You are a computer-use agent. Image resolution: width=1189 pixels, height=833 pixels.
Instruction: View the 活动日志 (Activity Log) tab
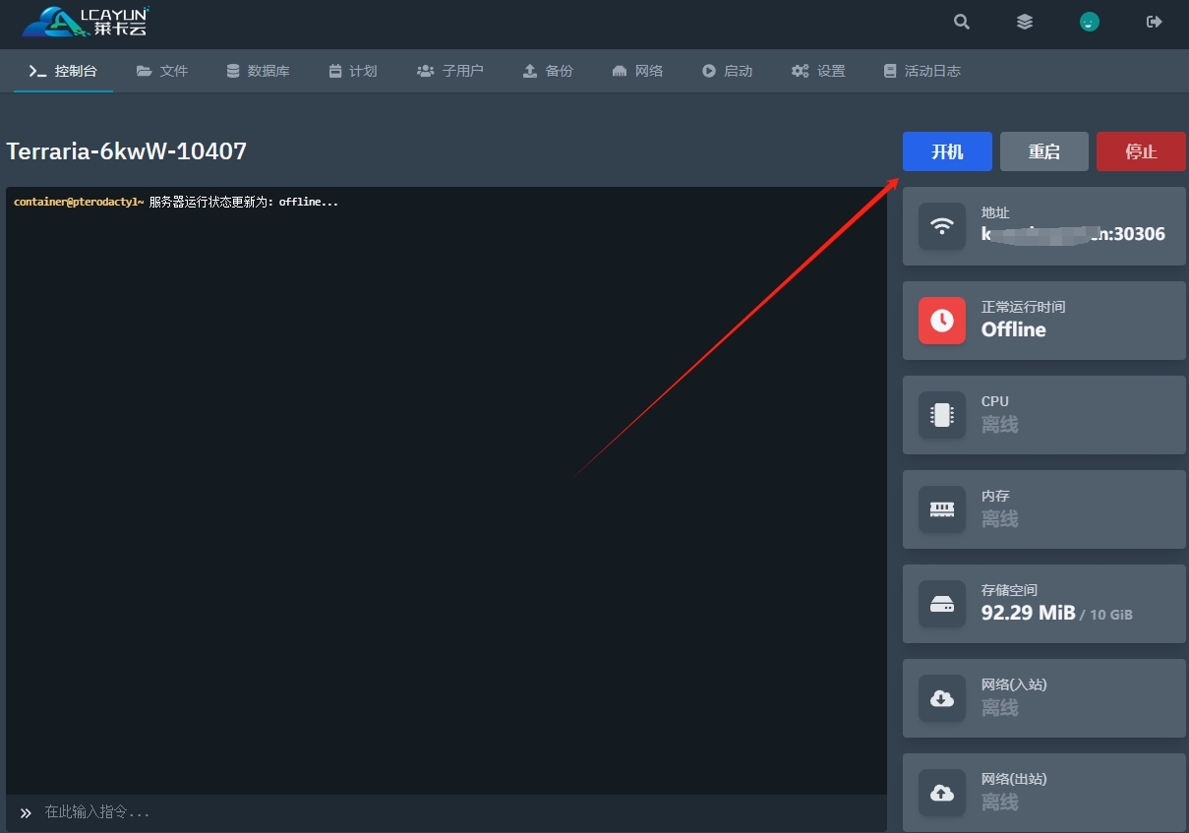tap(921, 71)
